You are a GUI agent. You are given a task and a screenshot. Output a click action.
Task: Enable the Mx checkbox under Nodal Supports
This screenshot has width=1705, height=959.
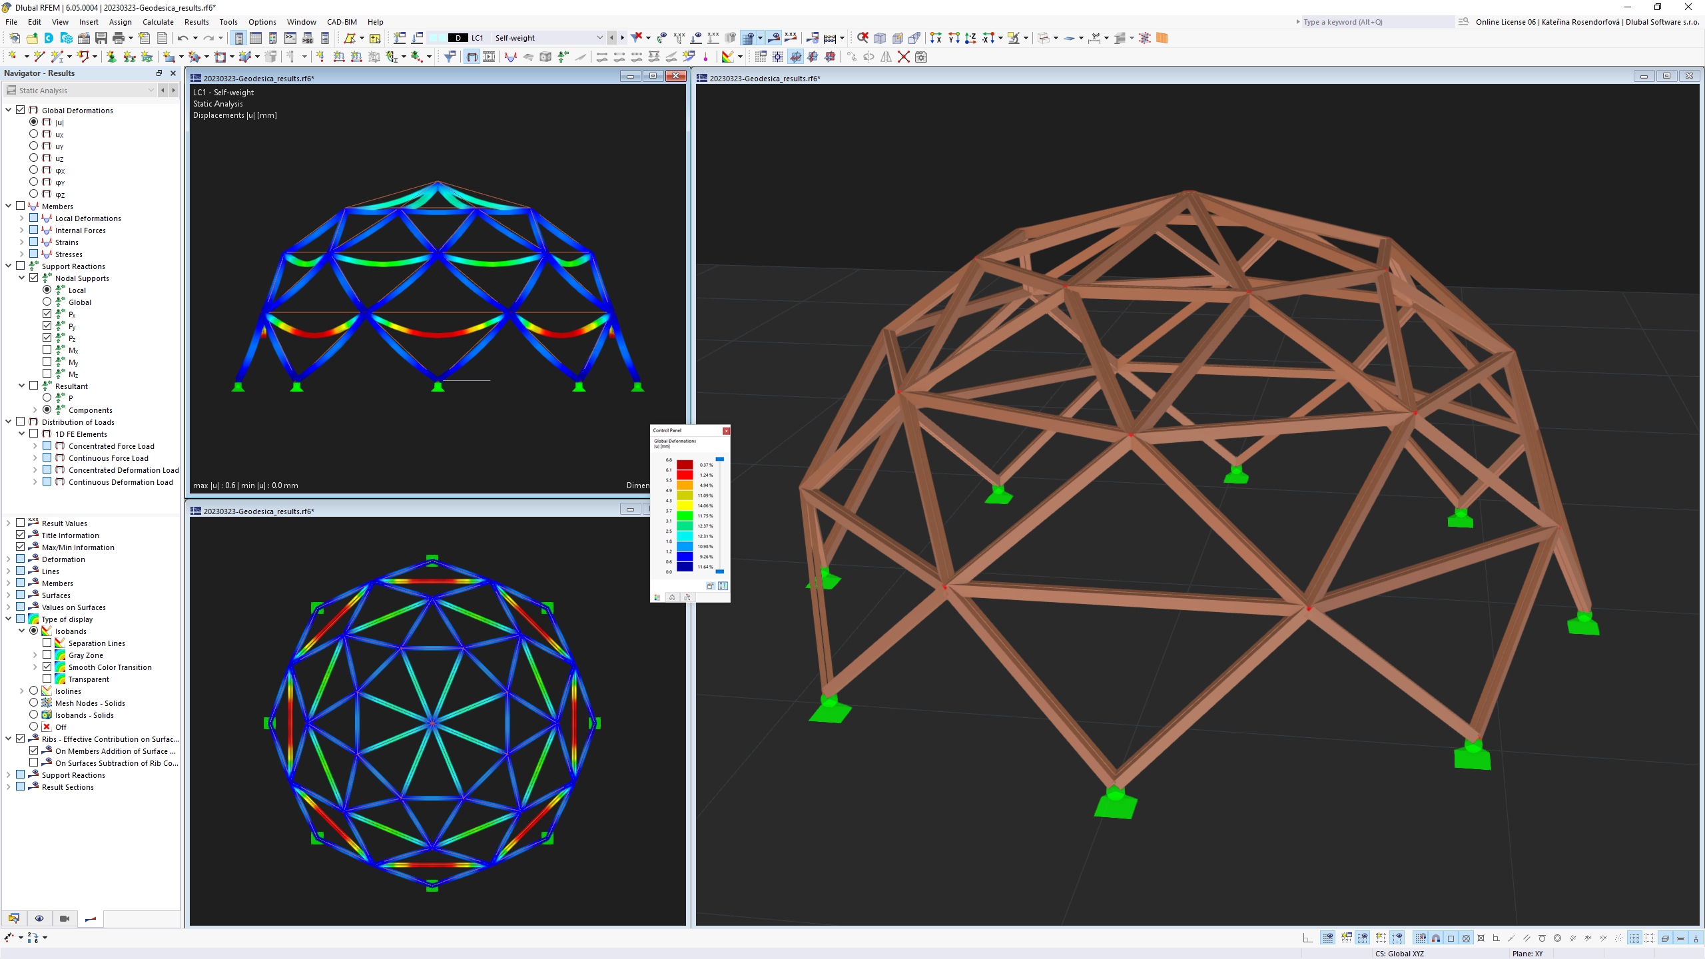click(x=47, y=349)
